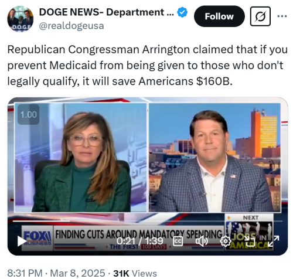Click the 31K Views count

(135, 273)
